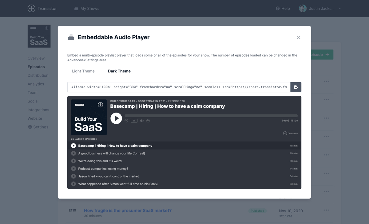Click the Transistor logo in the player

point(290,133)
